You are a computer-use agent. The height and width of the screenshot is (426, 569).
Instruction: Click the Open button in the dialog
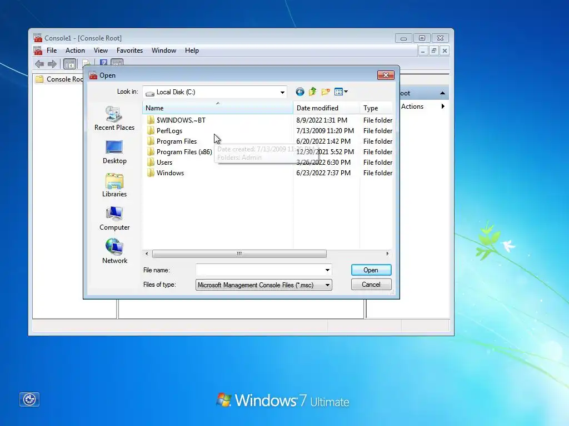(x=371, y=270)
